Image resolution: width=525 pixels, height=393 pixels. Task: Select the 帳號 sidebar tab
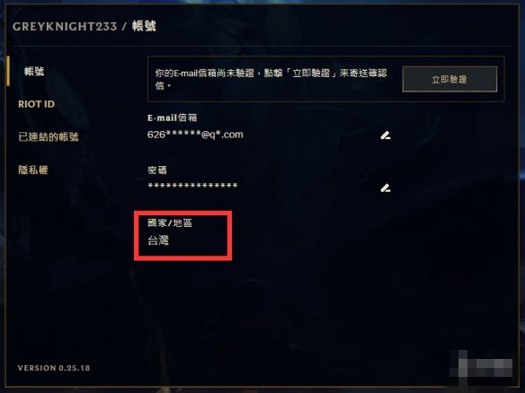point(34,71)
